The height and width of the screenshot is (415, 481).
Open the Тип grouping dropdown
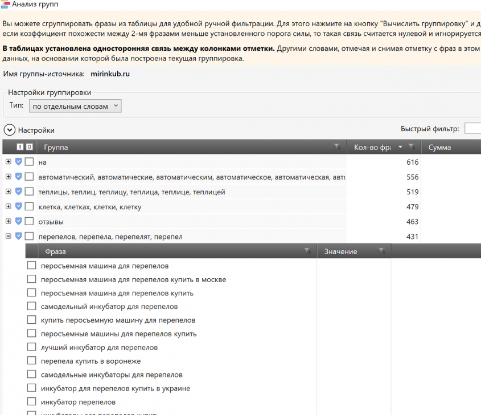75,106
